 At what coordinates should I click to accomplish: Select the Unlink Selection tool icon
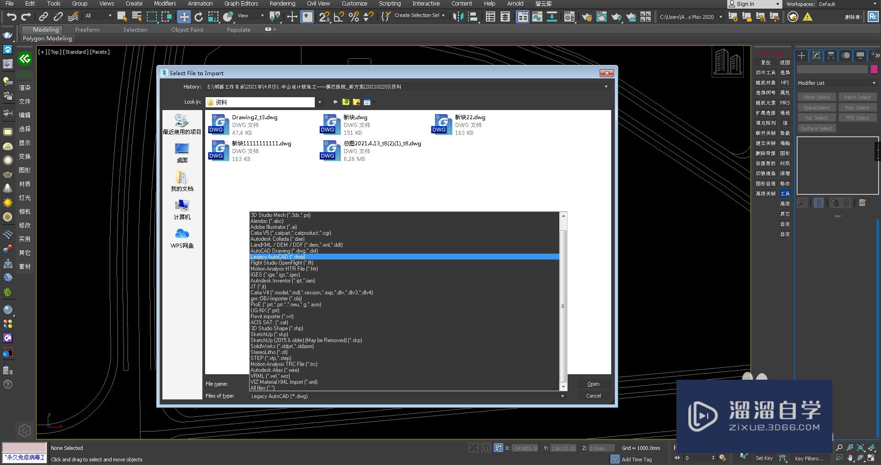coord(58,17)
